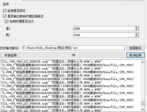Click the 日志输出路径 label
Viewport: 147px width, 112px height.
click(10, 48)
